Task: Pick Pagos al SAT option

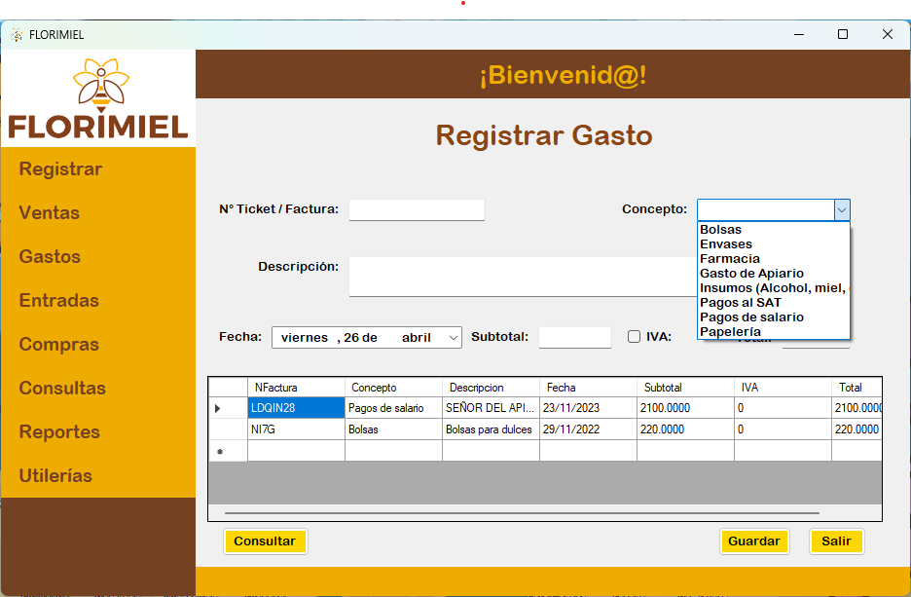Action: click(740, 303)
